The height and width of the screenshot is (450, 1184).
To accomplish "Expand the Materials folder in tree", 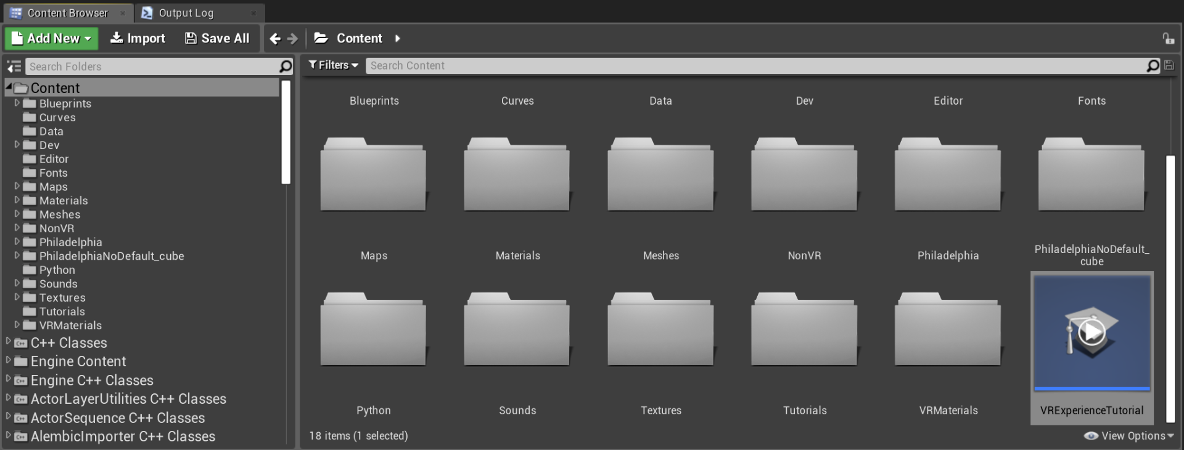I will click(17, 200).
